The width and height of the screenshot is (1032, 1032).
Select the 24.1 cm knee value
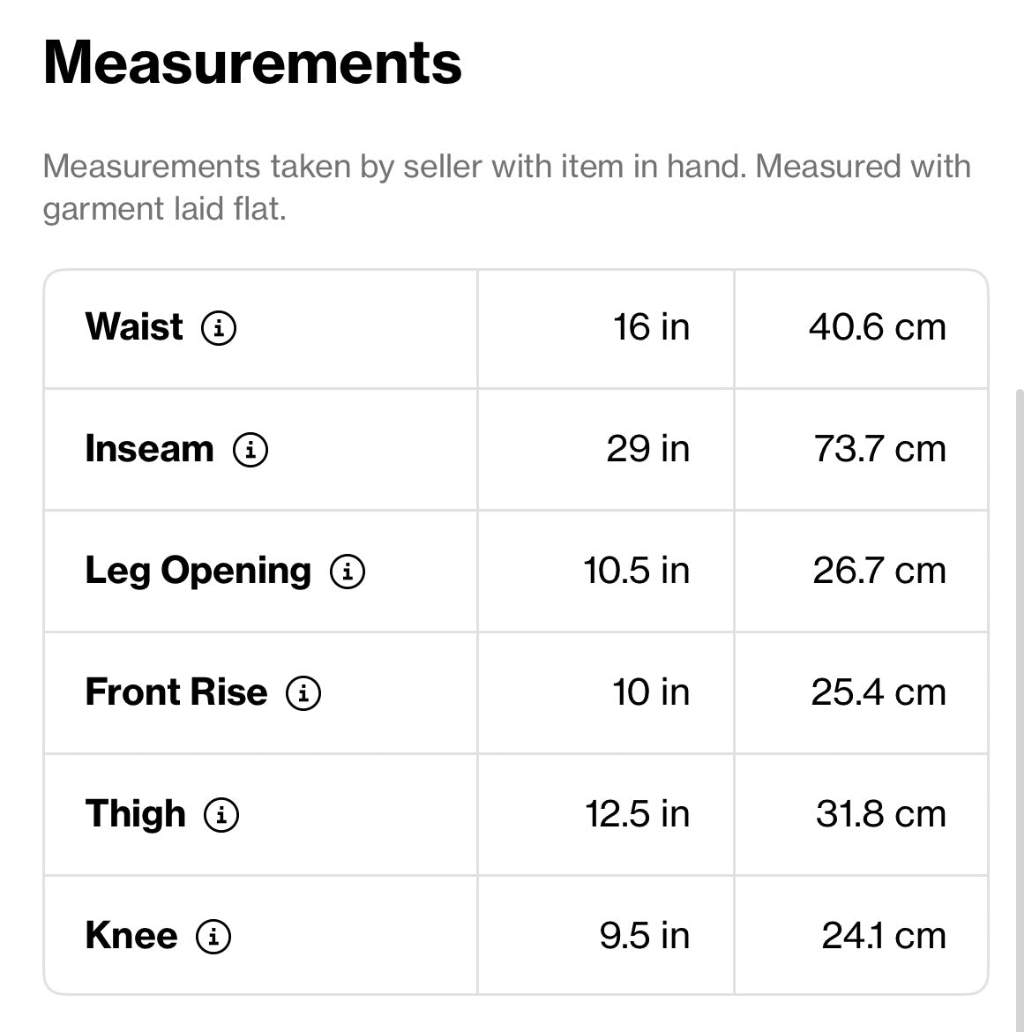[x=883, y=936]
